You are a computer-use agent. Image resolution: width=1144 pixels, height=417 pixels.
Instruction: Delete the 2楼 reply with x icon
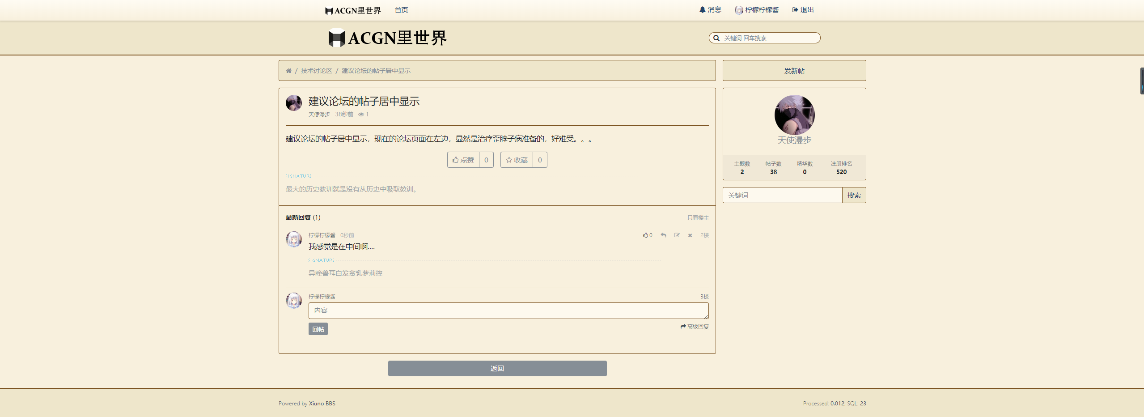[x=690, y=235]
